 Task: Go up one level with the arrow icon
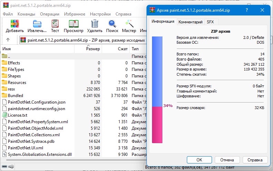click(x=8, y=40)
